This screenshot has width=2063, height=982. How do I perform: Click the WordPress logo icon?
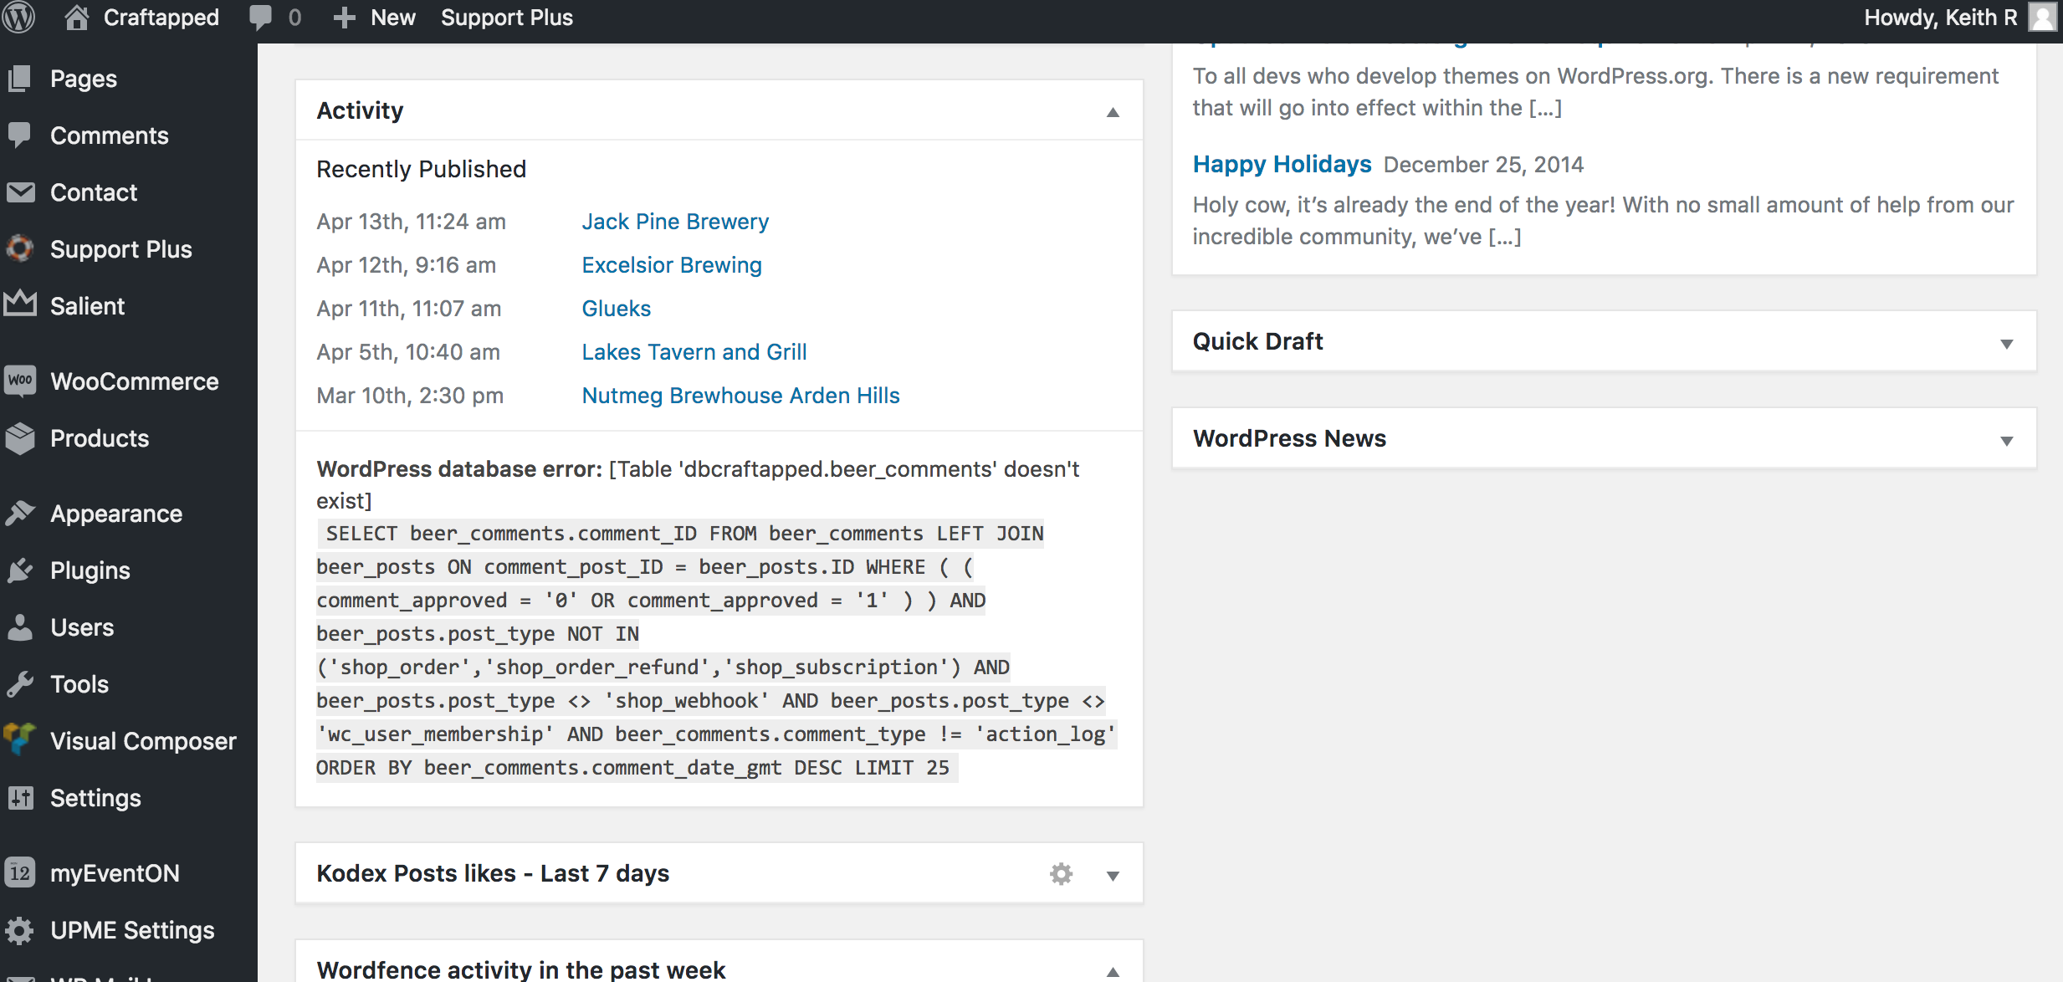coord(18,17)
